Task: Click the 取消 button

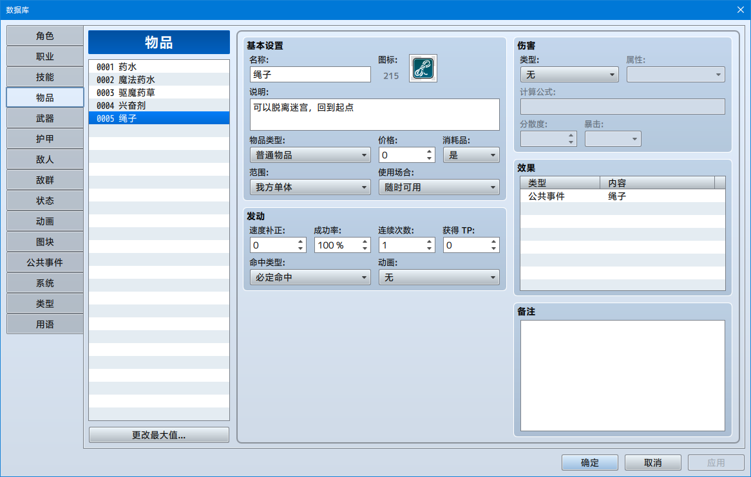Action: (653, 463)
